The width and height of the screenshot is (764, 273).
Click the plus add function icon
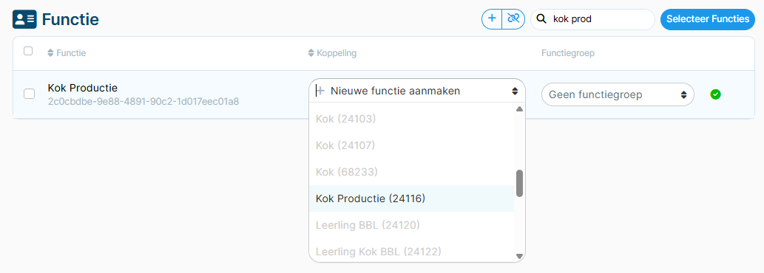point(492,19)
